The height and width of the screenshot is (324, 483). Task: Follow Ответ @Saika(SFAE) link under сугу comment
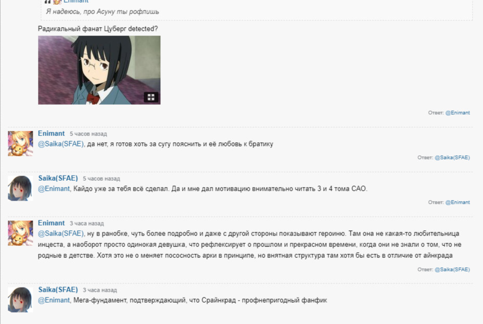click(452, 157)
